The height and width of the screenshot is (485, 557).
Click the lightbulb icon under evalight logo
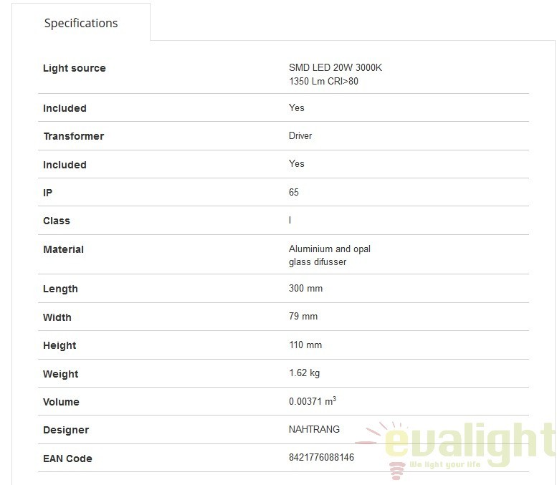pos(397,471)
